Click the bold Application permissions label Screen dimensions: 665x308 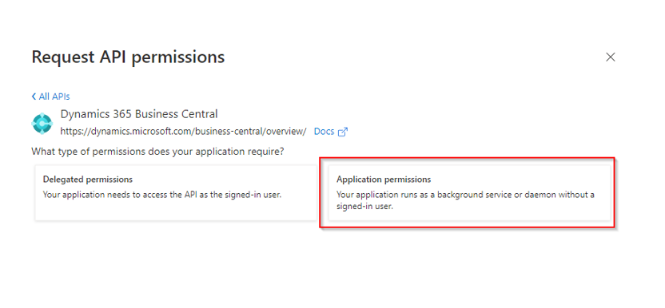tap(384, 180)
